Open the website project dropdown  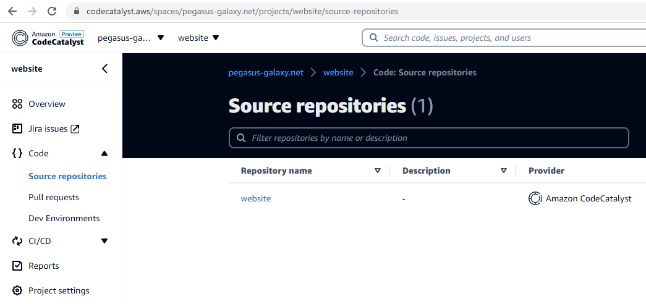[198, 38]
